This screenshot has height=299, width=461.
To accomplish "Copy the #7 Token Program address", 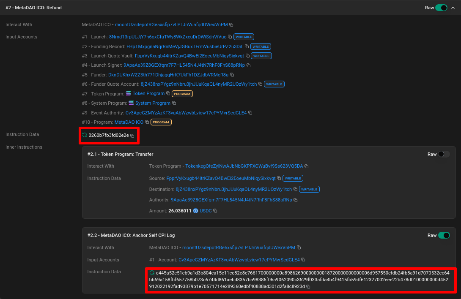I will click(x=168, y=94).
